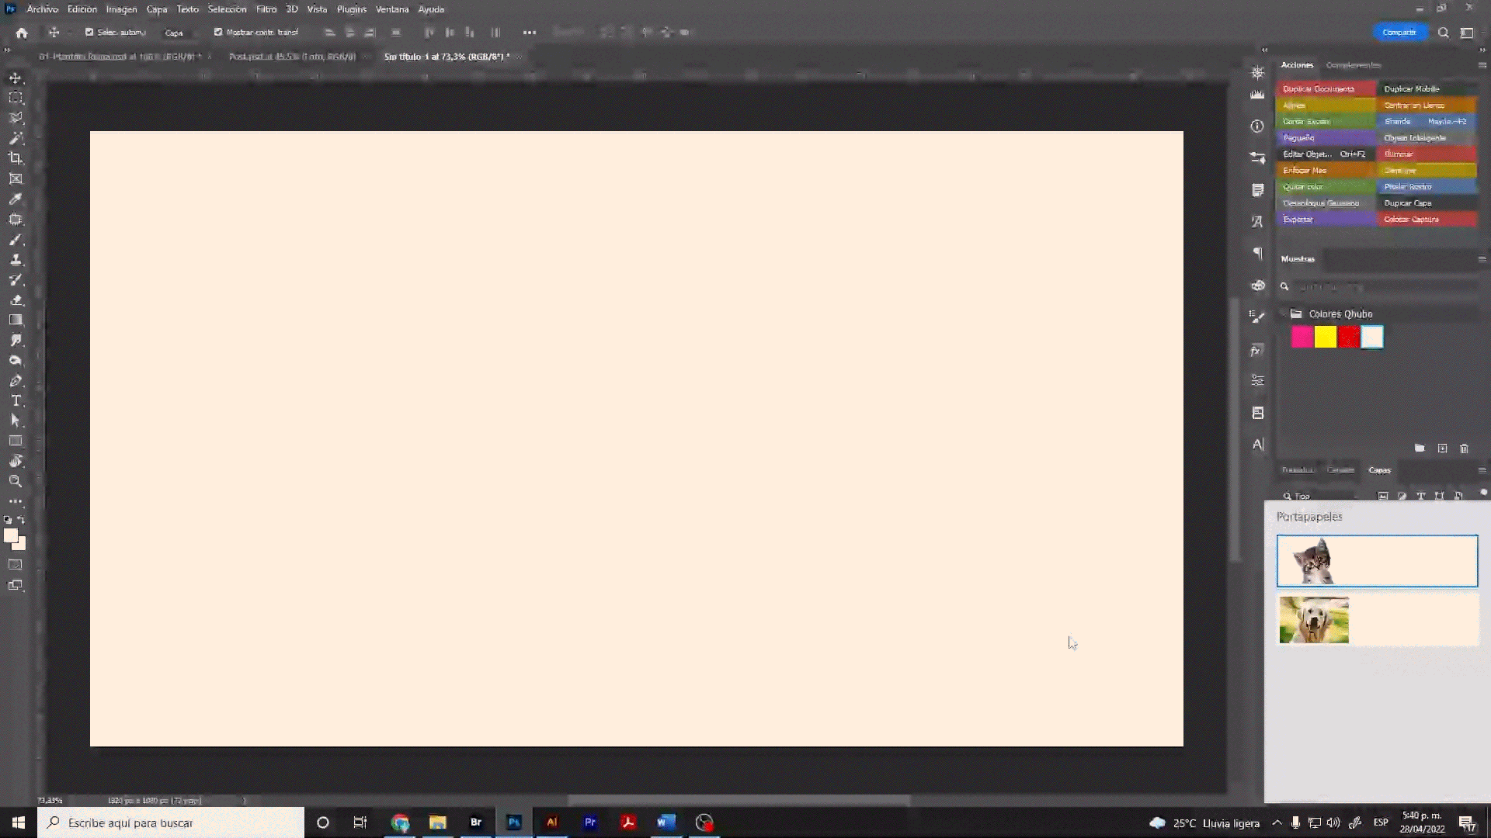
Task: Swap foreground and background colors
Action: [22, 520]
